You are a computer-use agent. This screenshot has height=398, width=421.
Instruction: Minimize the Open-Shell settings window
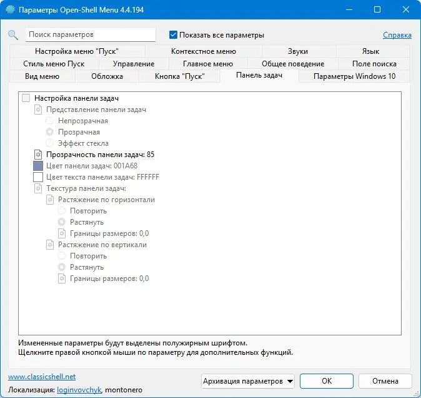coord(349,9)
